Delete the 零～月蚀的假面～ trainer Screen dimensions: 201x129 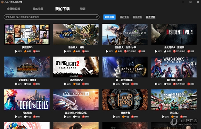134,84
